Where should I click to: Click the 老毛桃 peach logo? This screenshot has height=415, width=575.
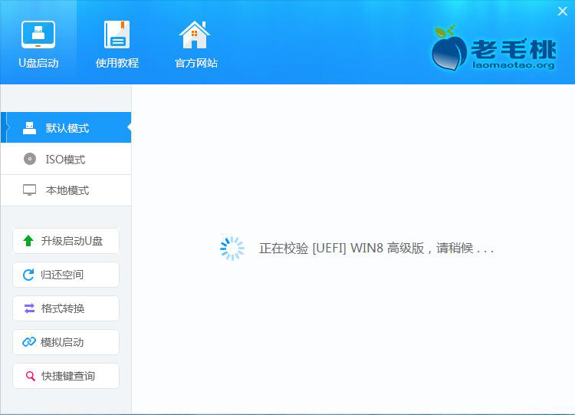point(449,48)
